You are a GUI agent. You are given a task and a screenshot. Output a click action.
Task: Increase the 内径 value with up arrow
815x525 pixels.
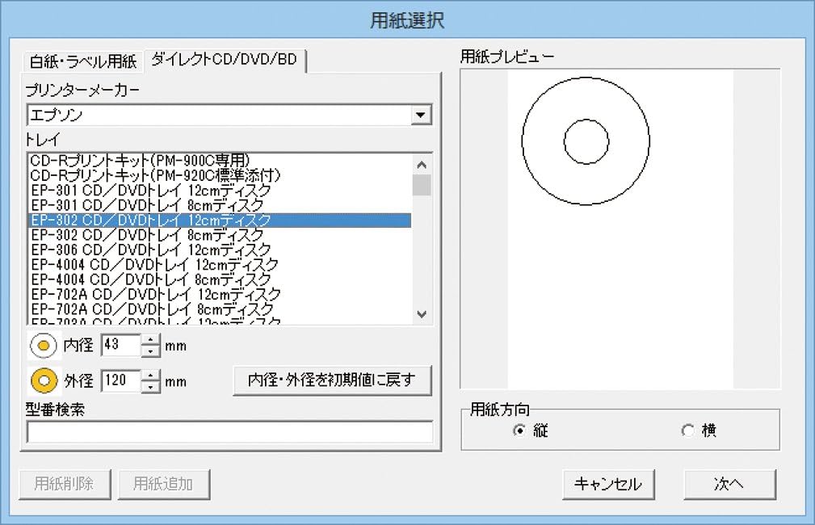click(151, 340)
